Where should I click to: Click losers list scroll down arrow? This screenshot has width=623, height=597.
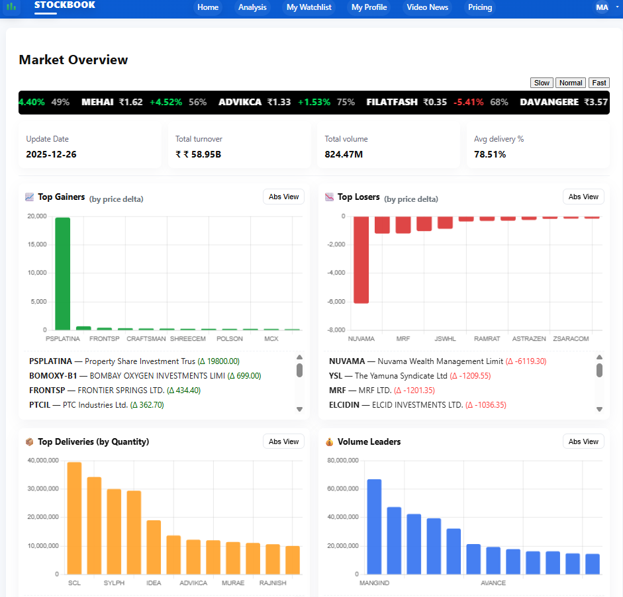coord(600,409)
